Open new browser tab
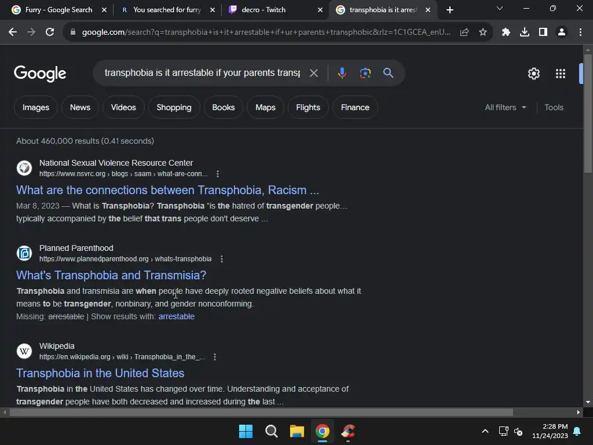593x445 pixels. (449, 10)
